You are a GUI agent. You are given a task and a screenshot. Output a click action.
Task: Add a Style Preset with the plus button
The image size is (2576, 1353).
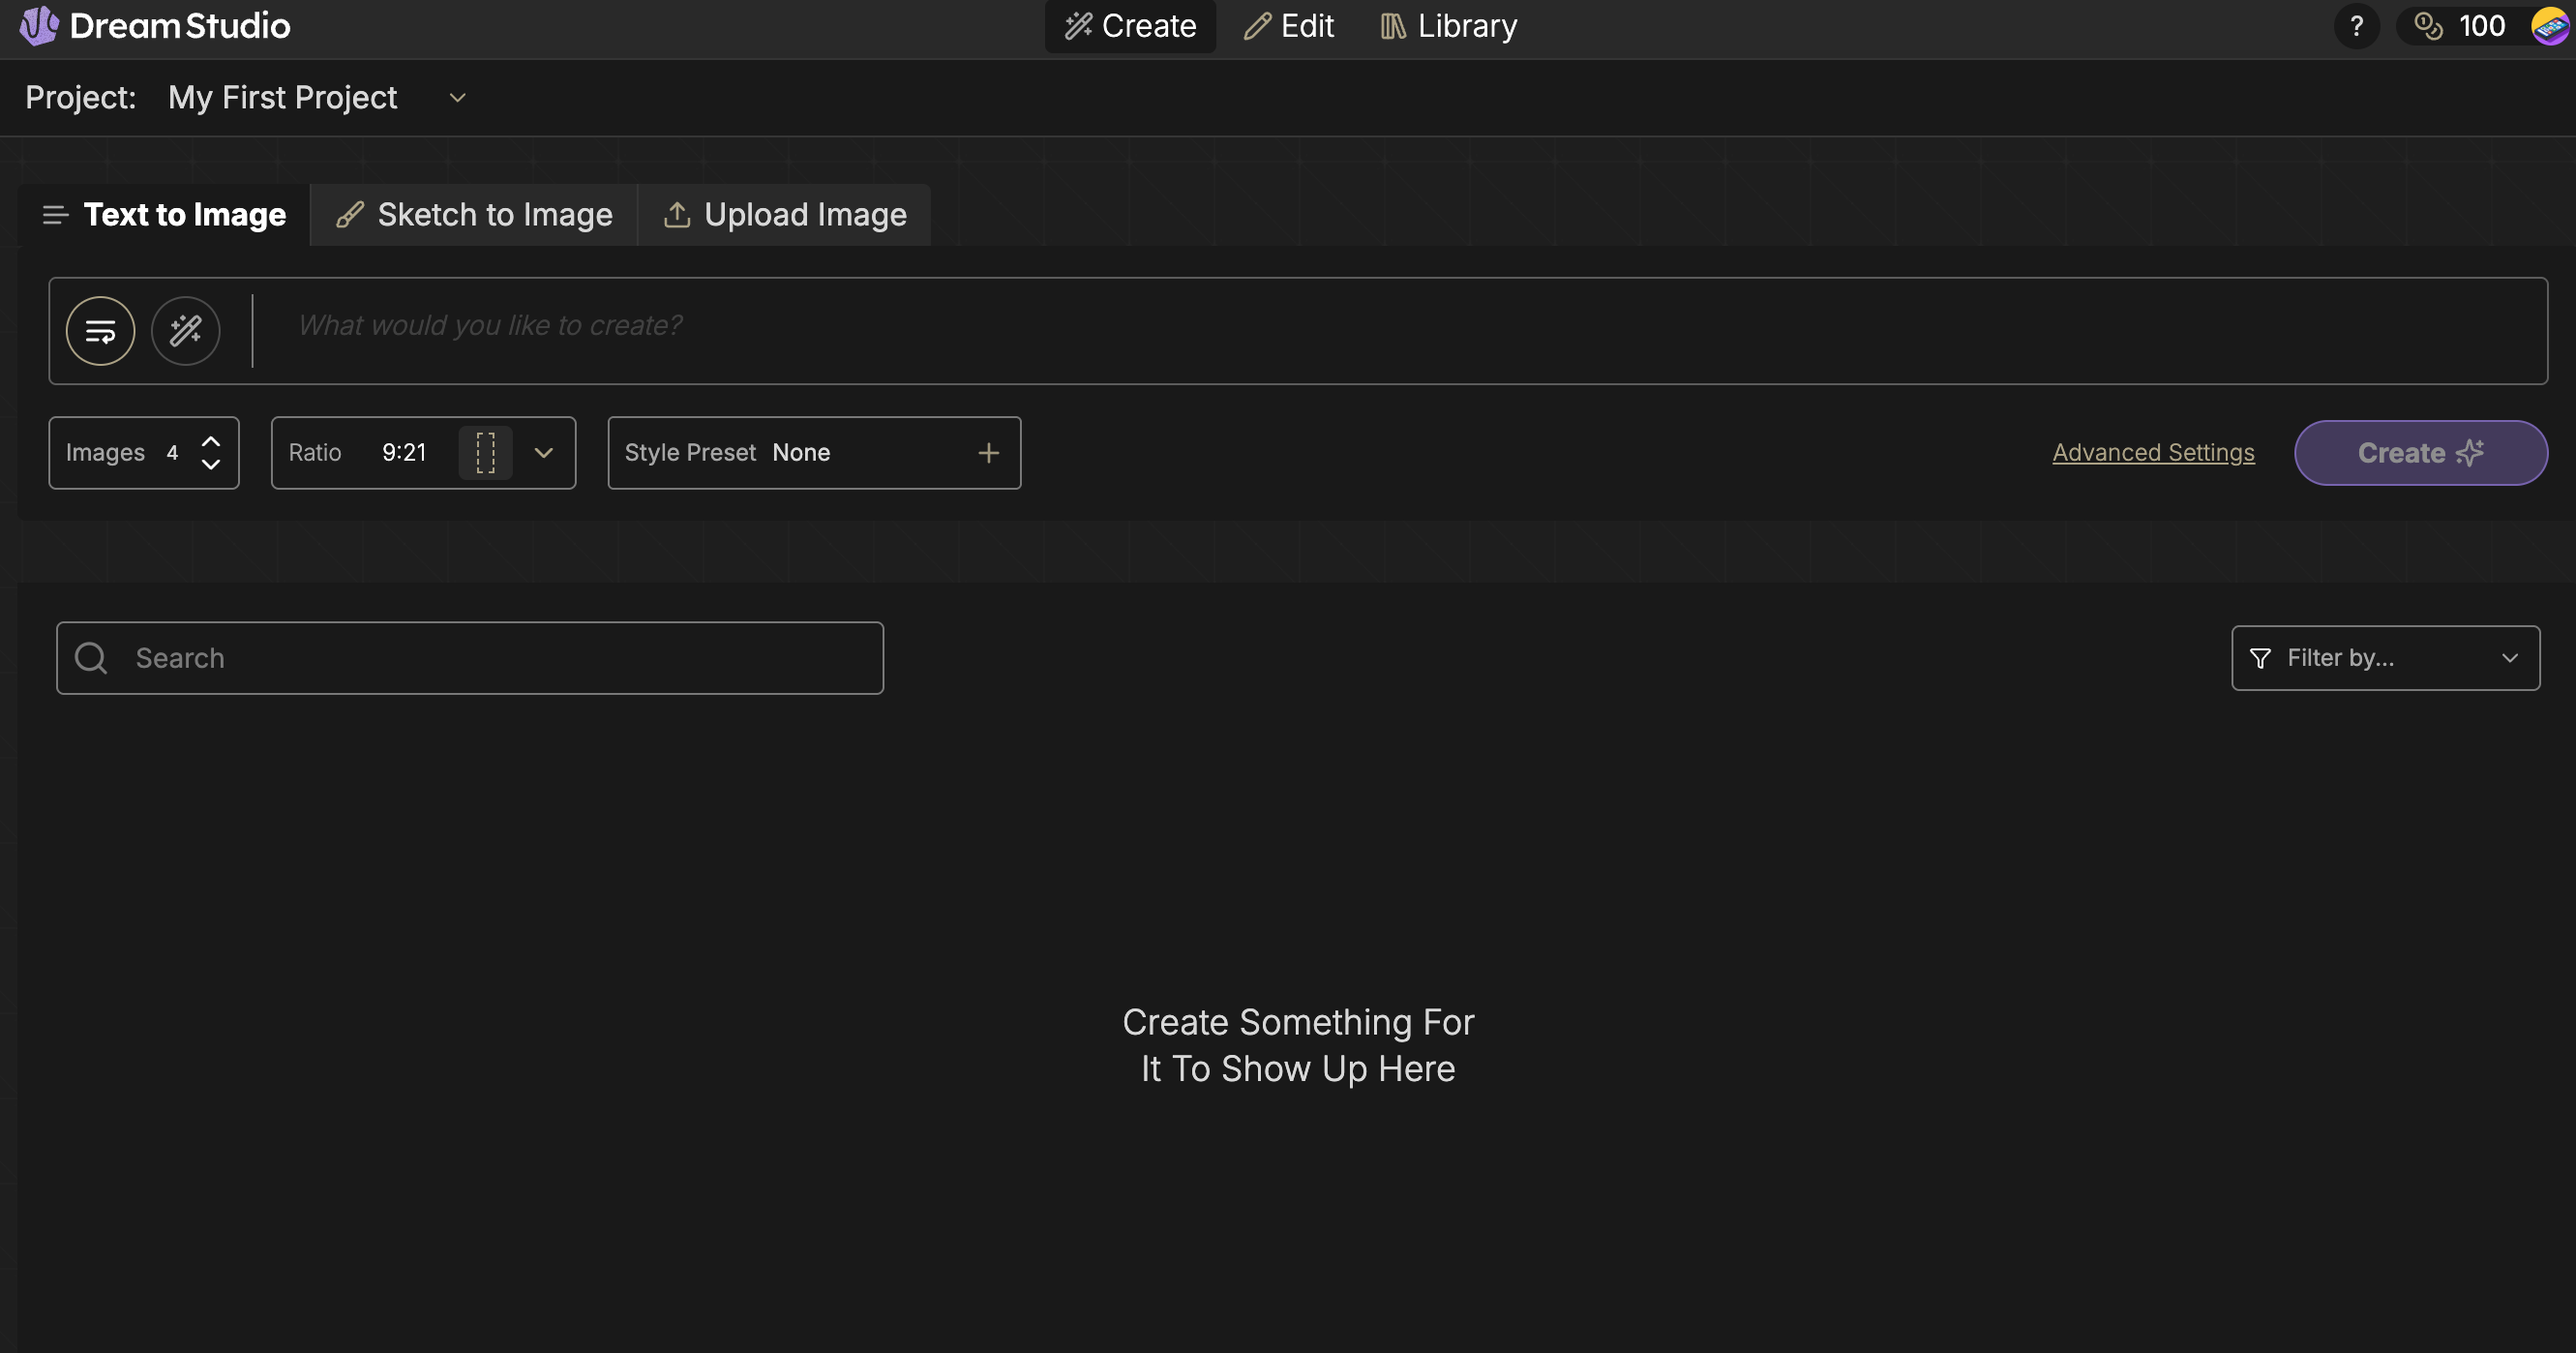(x=988, y=452)
